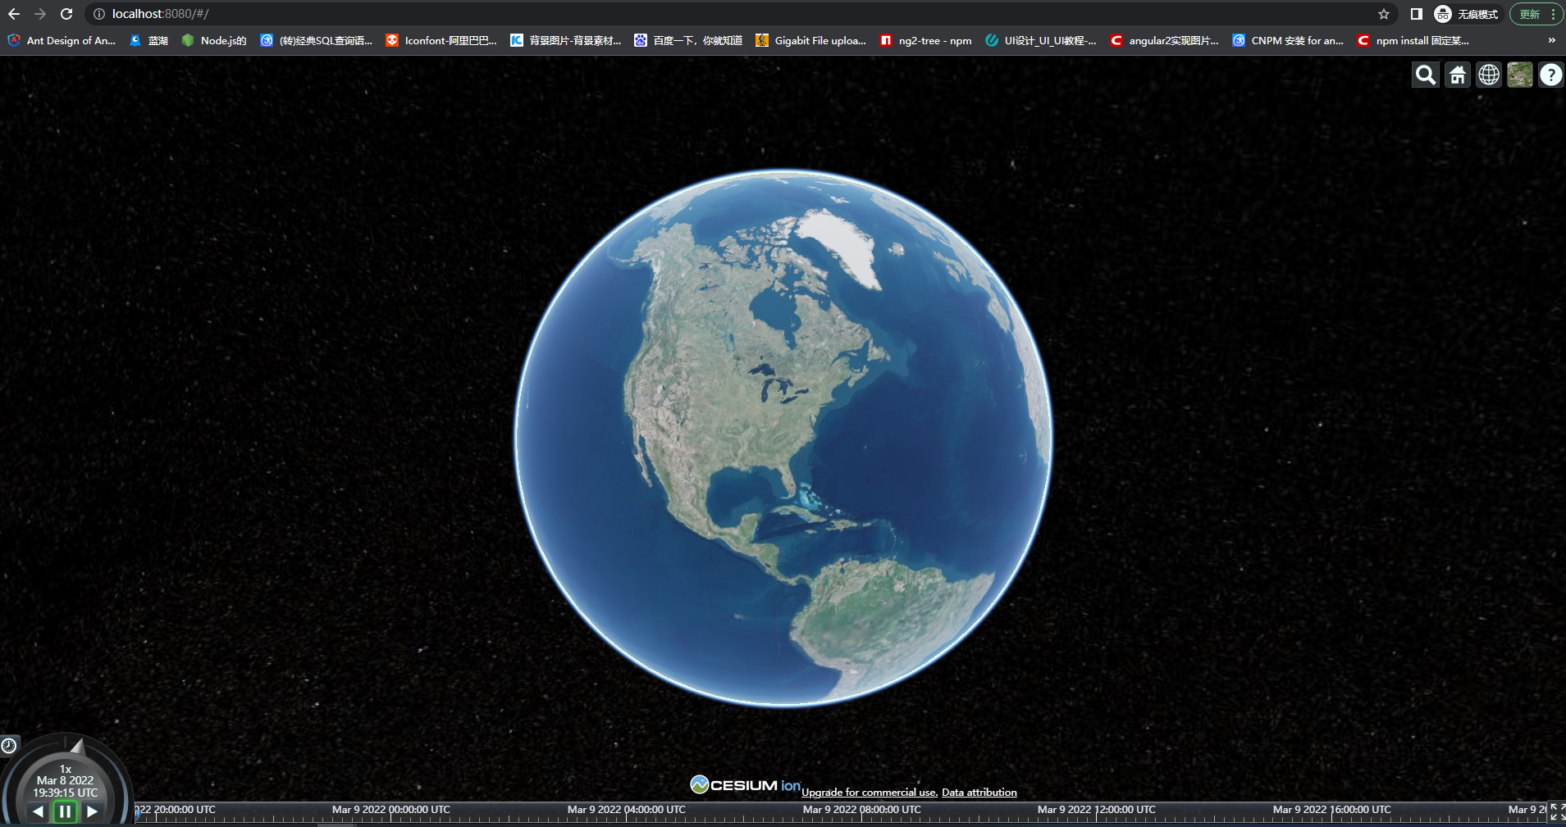The width and height of the screenshot is (1566, 827).
Task: Pause the Cesium animation clock
Action: [65, 811]
